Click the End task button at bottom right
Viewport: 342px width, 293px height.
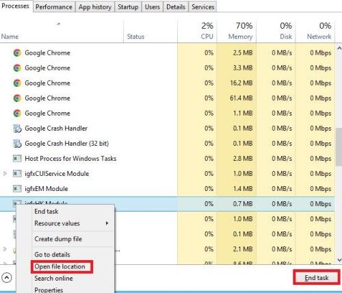pos(317,278)
